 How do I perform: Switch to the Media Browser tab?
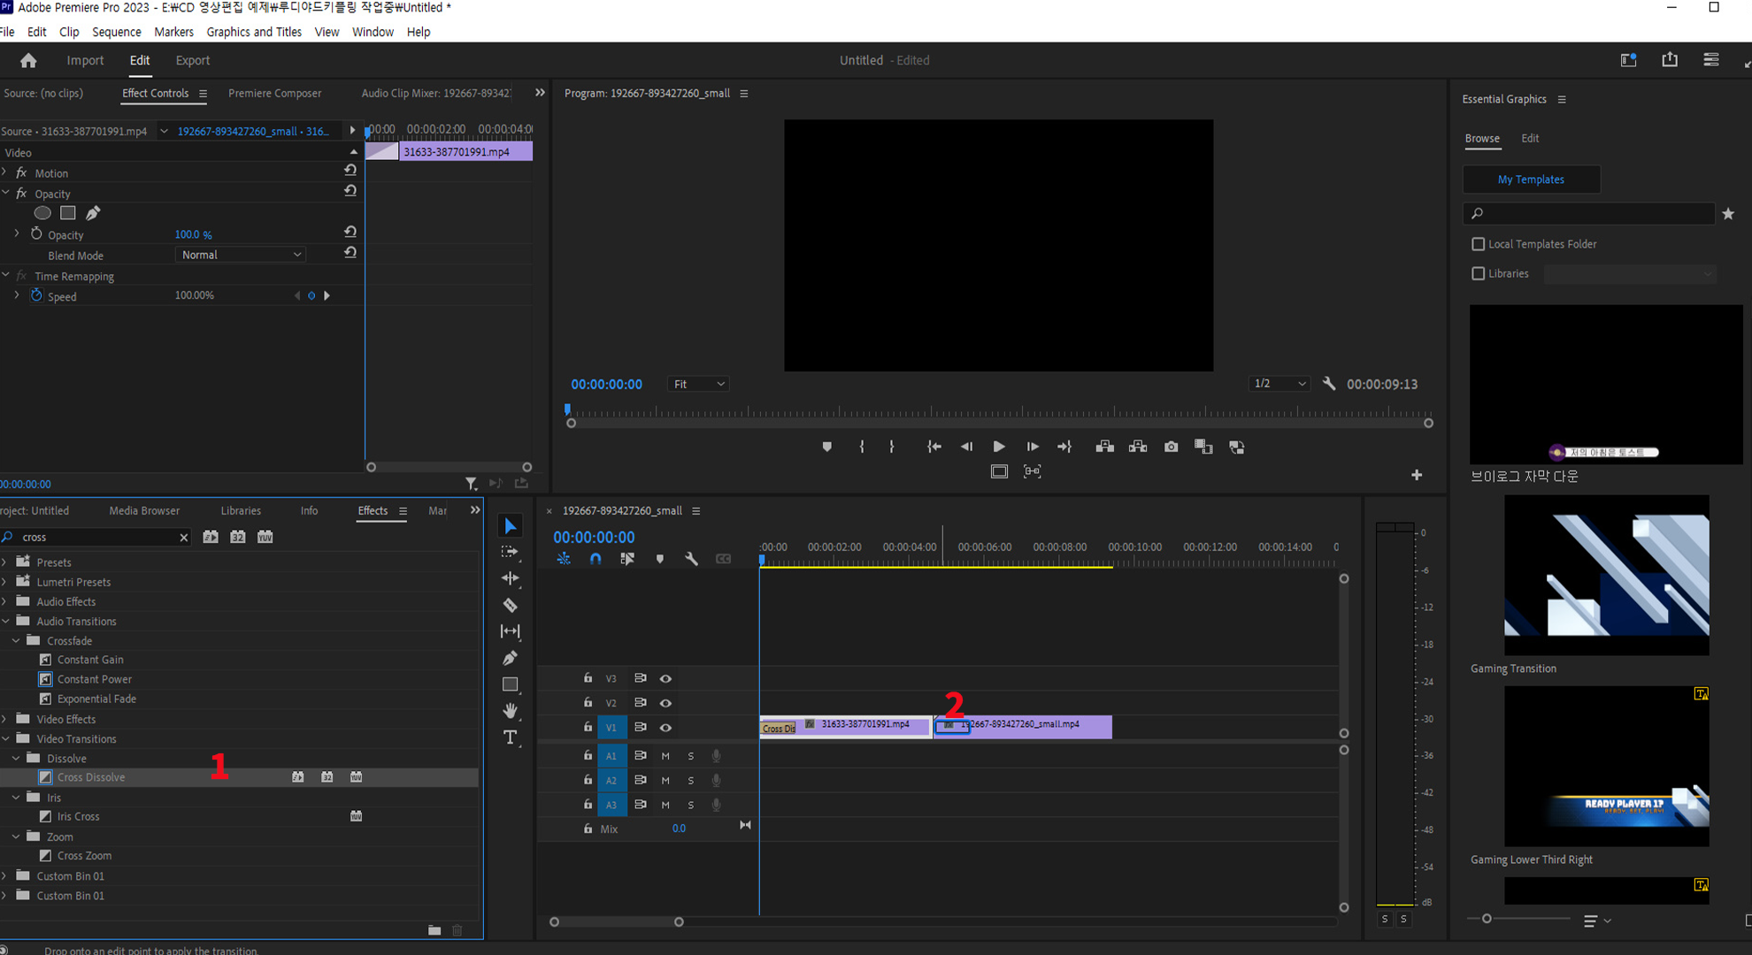(144, 511)
